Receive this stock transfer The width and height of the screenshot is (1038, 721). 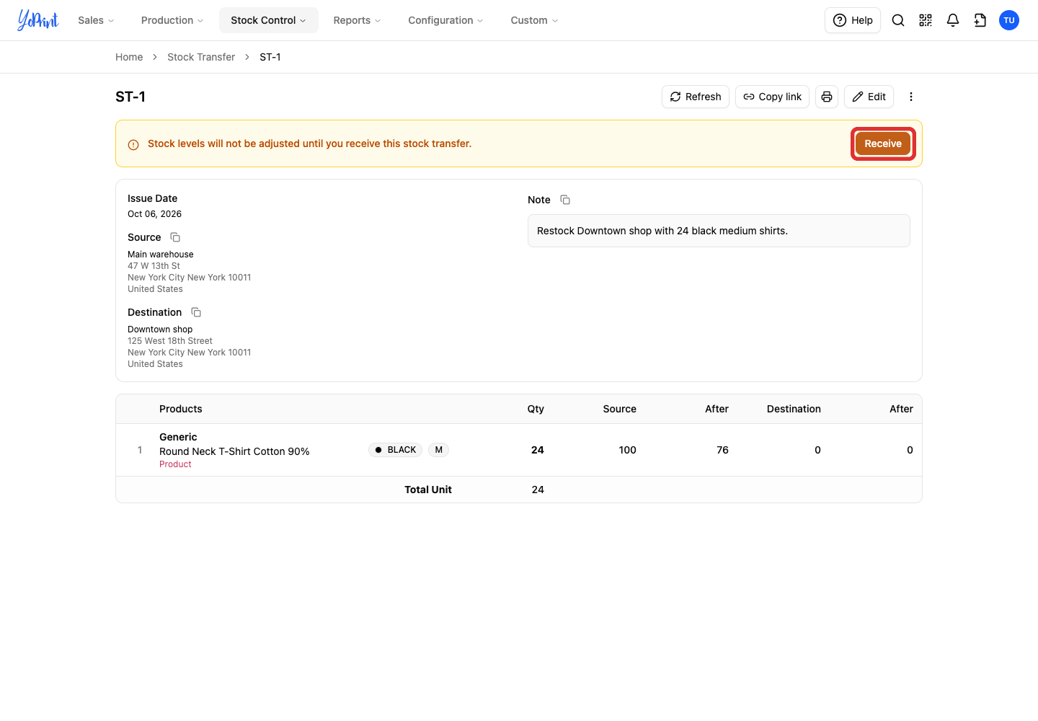click(883, 143)
